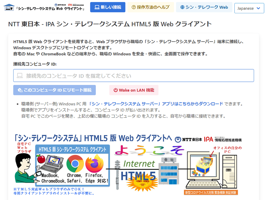Screen dimensions: 267x200
Task: Click the 新しい接続 button
Action: 108,7
